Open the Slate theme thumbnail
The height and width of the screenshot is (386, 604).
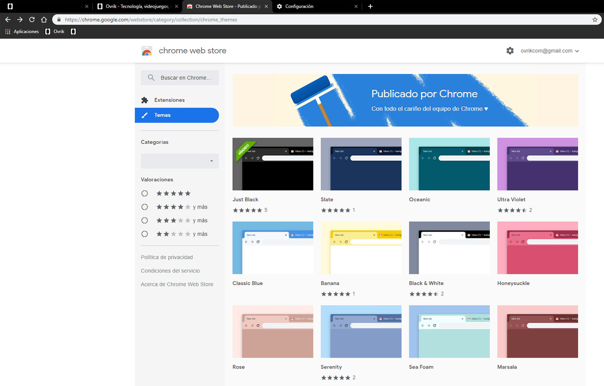[361, 164]
